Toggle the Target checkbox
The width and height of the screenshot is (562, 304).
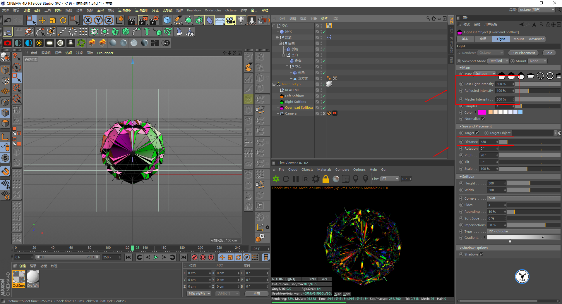(477, 133)
